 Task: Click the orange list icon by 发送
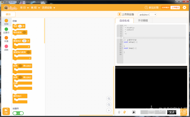click(184, 112)
